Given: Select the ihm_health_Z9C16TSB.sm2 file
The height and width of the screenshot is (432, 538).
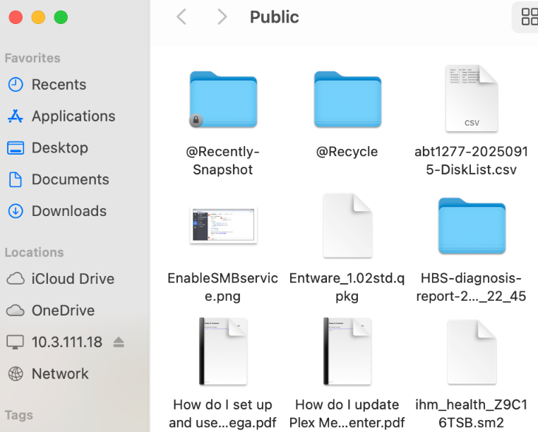Looking at the screenshot, I should point(472,352).
